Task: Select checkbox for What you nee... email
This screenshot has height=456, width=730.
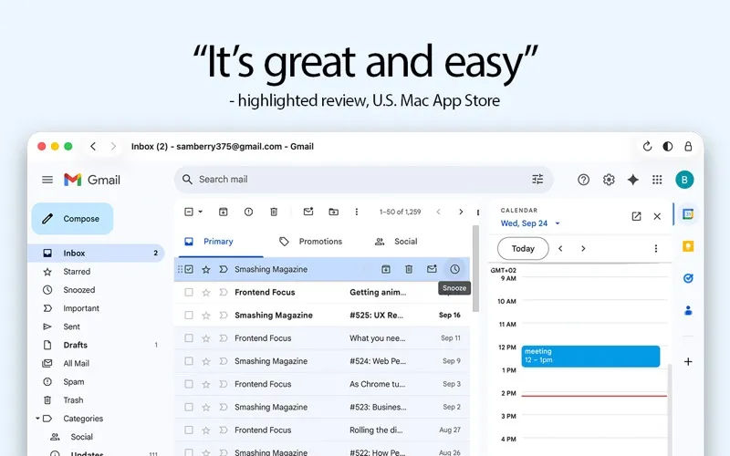Action: click(189, 337)
